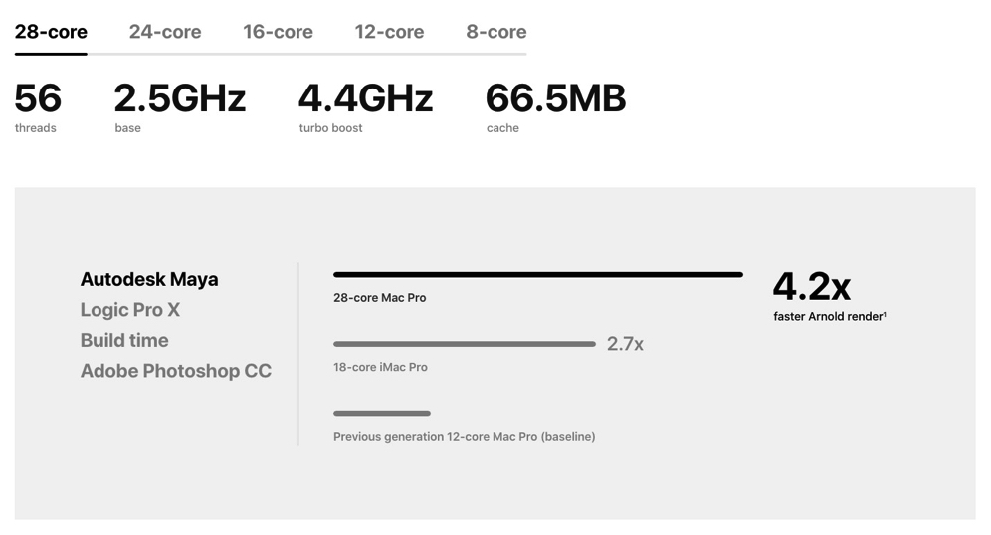Select the Adobe Photoshop CC benchmark
Image resolution: width=991 pixels, height=535 pixels.
point(176,371)
